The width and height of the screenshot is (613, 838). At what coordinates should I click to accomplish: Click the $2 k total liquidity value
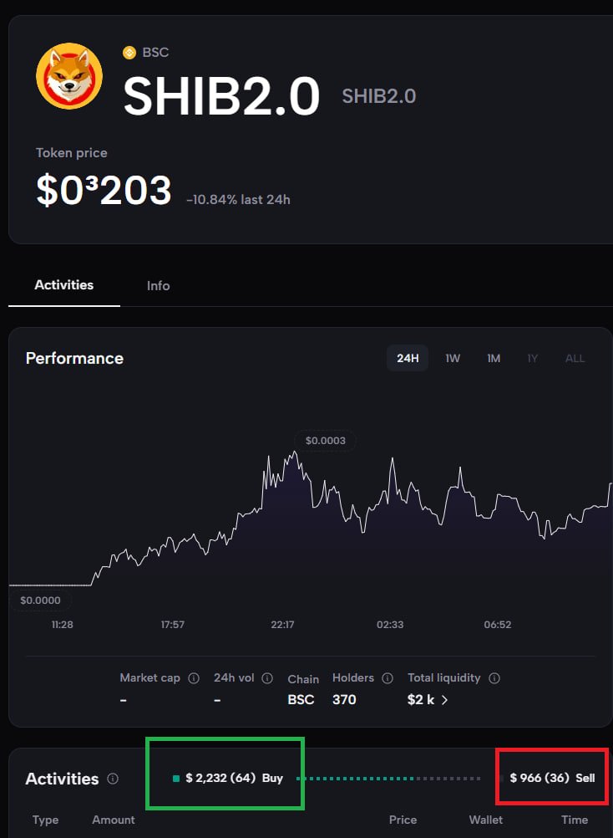pyautogui.click(x=421, y=699)
